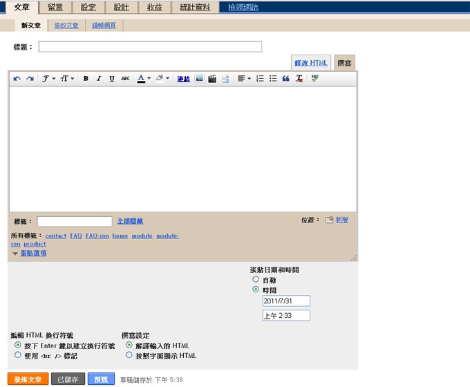Viewport: 470px width, 387px height.
Task: Collapse the 張貼選項 section
Action: [33, 254]
